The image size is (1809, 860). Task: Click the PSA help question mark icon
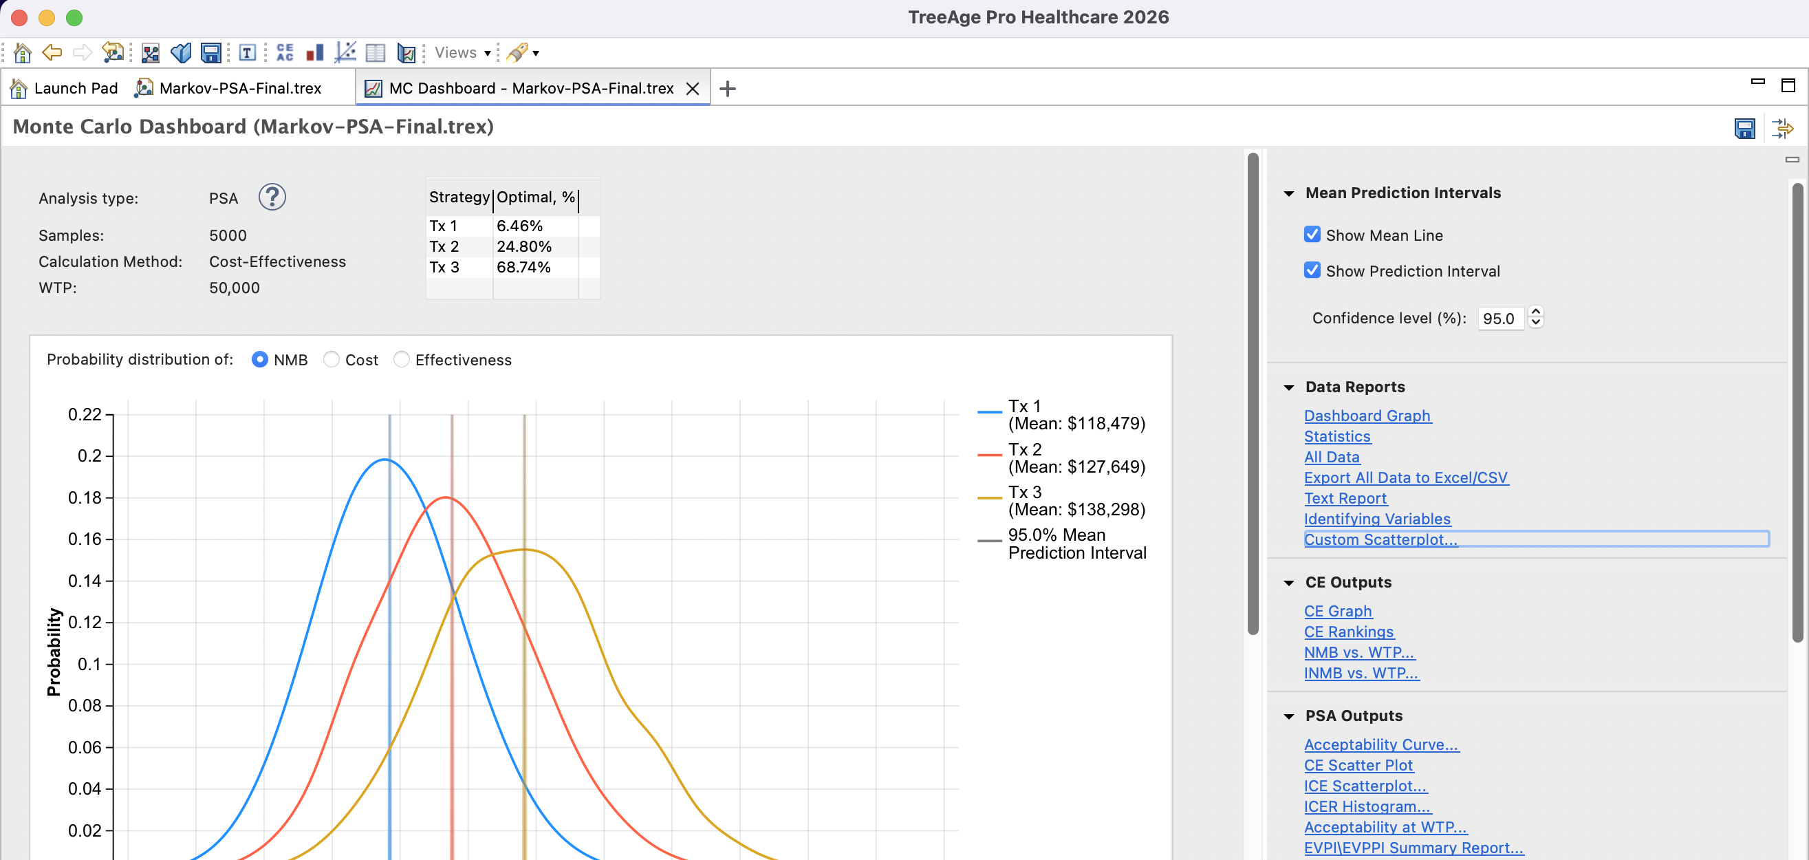[x=272, y=197]
